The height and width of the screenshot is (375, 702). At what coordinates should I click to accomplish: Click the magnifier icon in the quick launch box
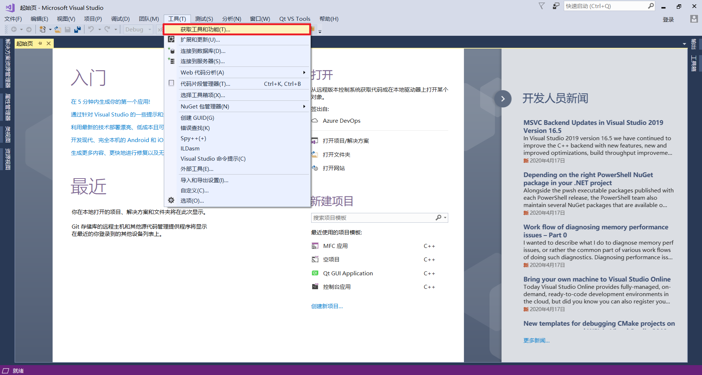[651, 6]
